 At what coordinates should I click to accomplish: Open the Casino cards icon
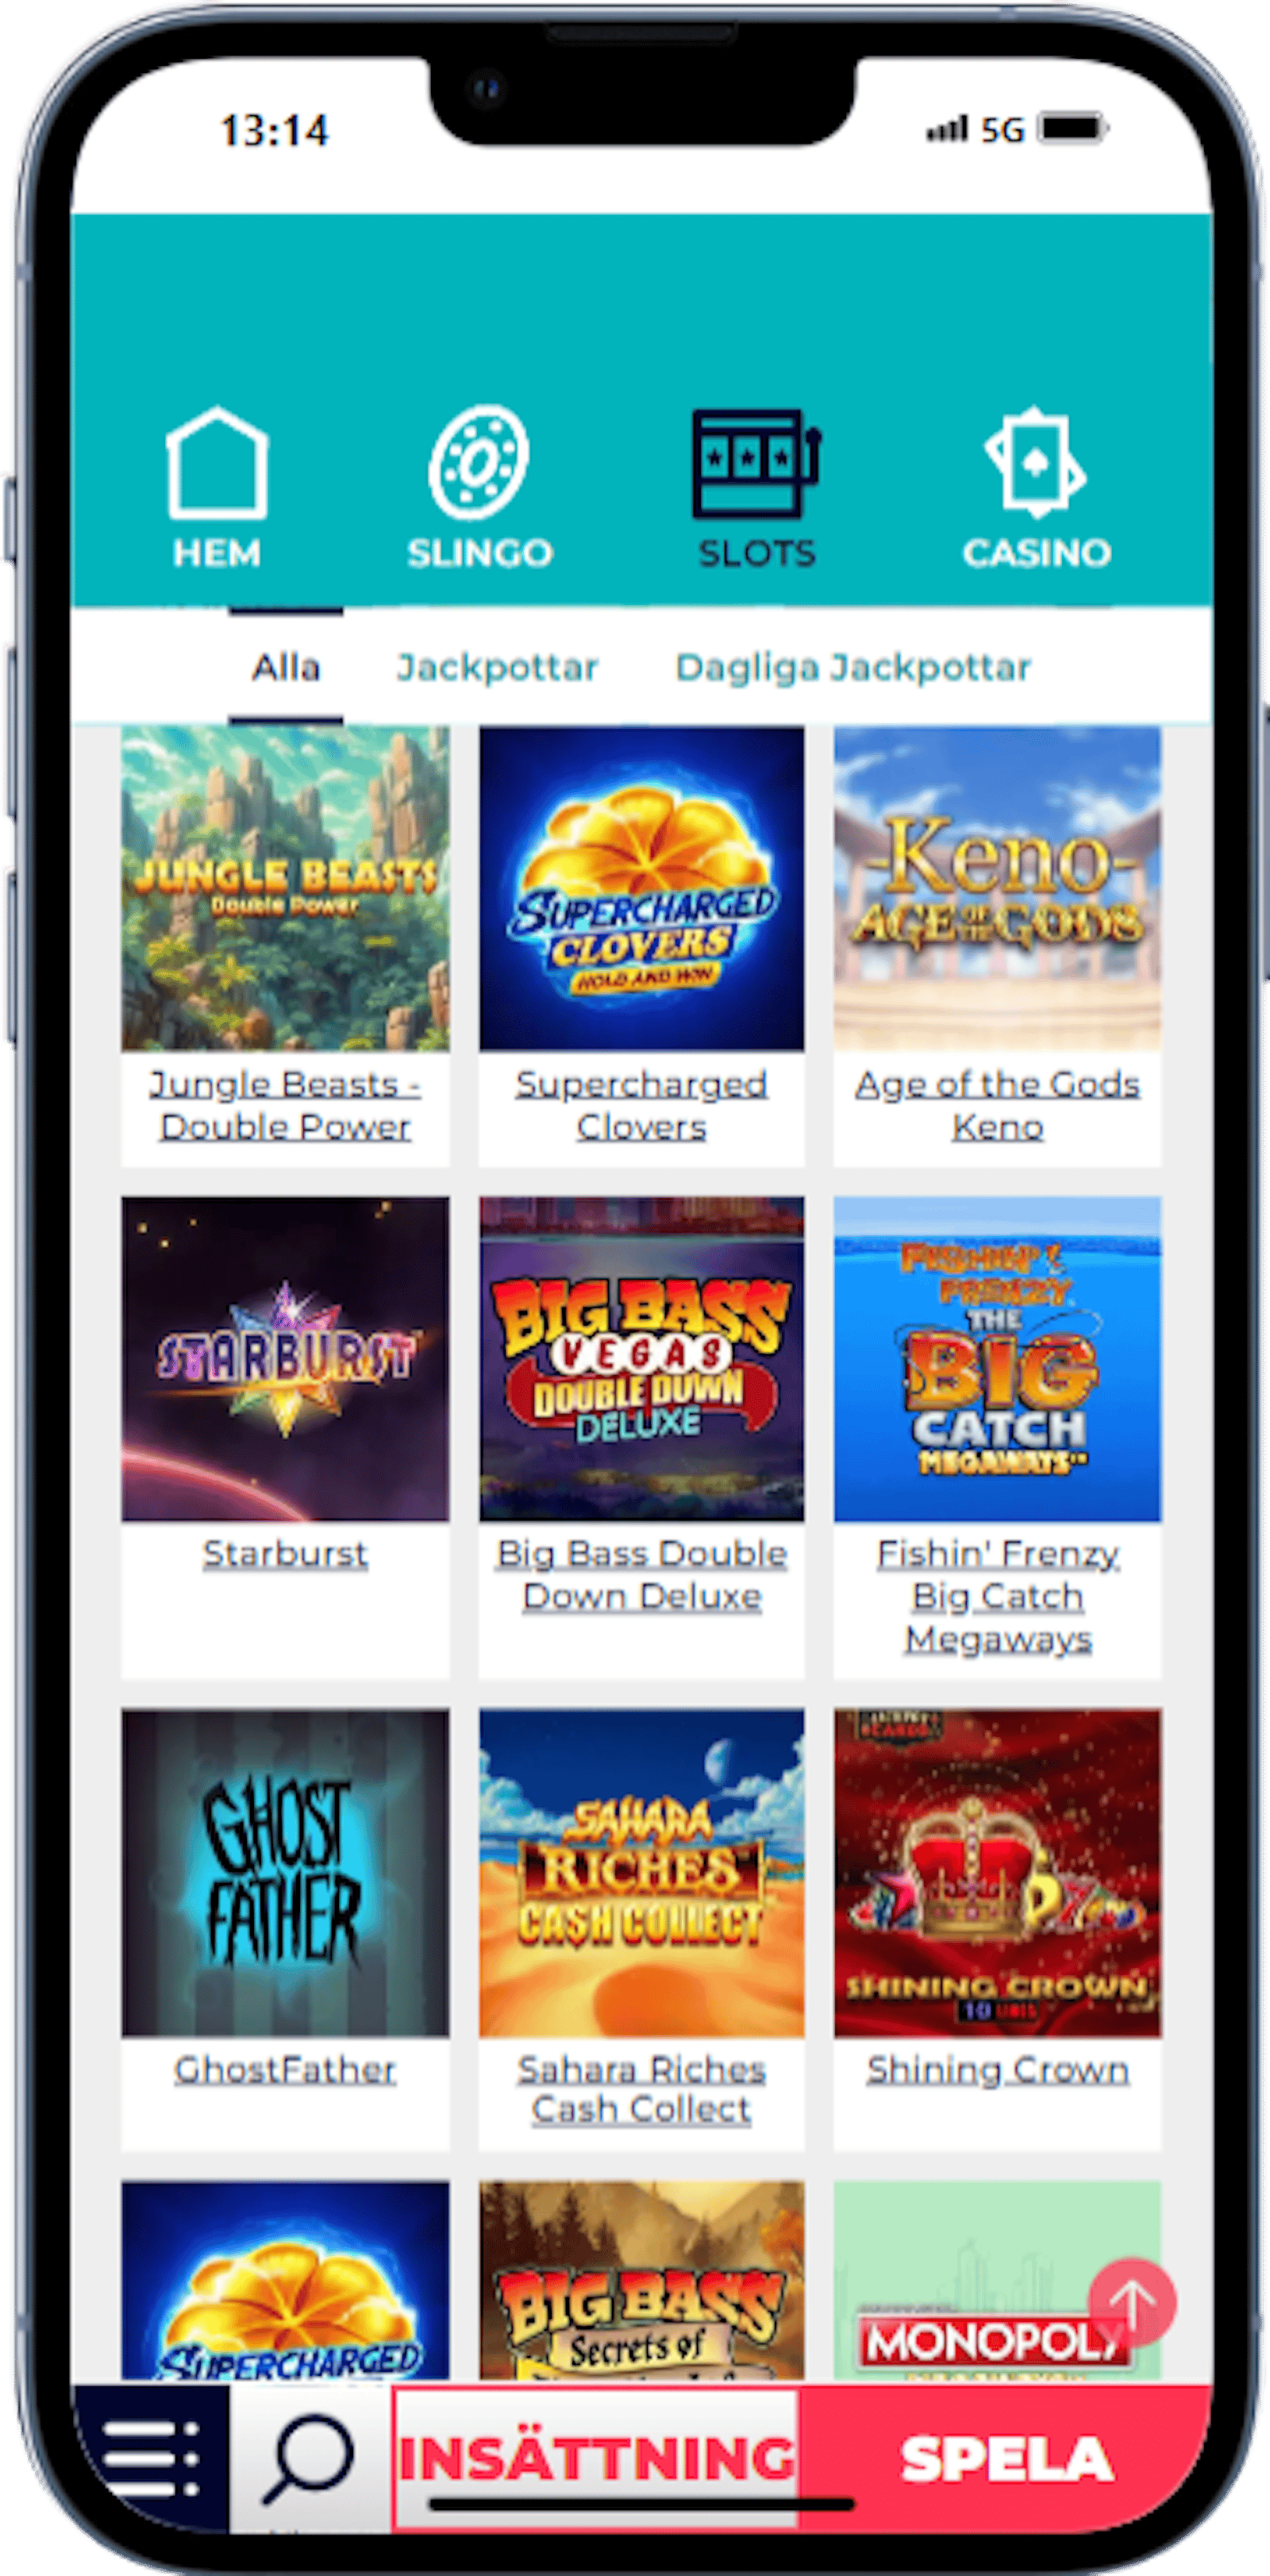coord(1036,462)
